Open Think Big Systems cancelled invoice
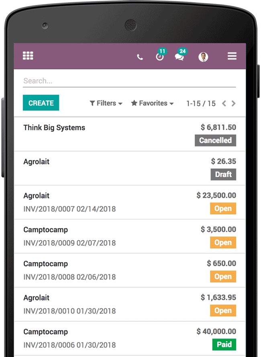This screenshot has height=357, width=261. click(130, 134)
